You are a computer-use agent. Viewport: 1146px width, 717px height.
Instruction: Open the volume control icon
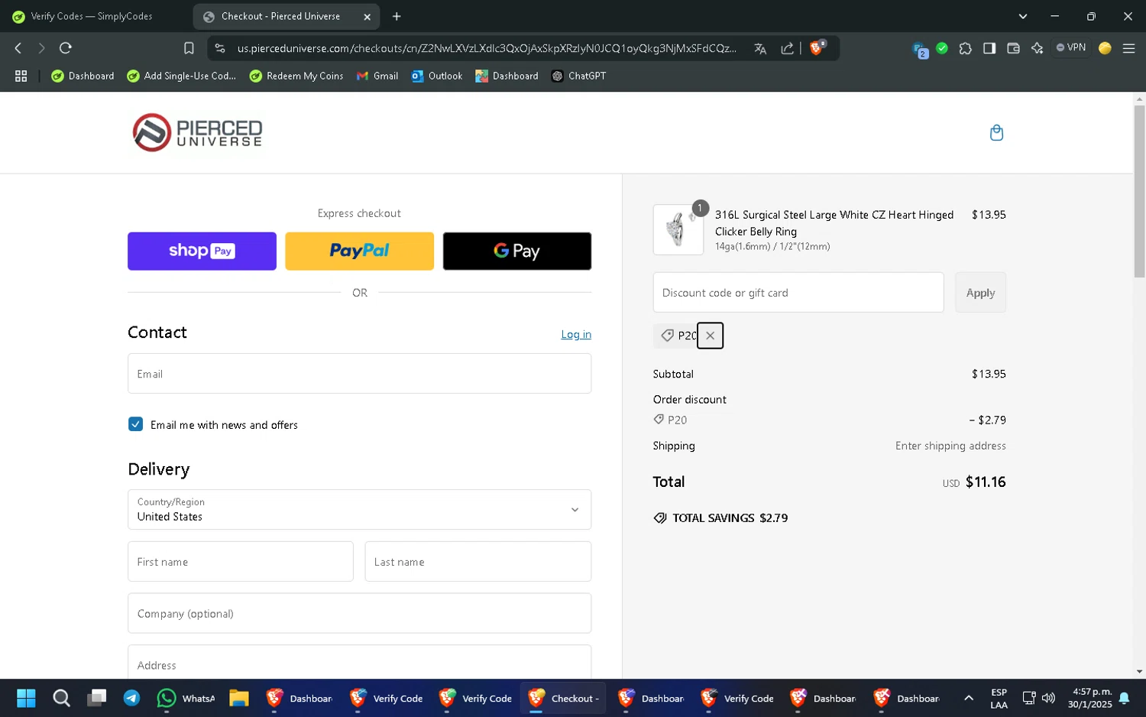(x=1048, y=698)
